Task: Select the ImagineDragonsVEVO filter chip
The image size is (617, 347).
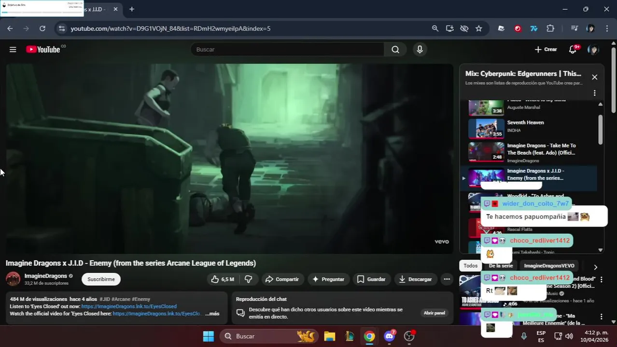Action: pos(549,266)
